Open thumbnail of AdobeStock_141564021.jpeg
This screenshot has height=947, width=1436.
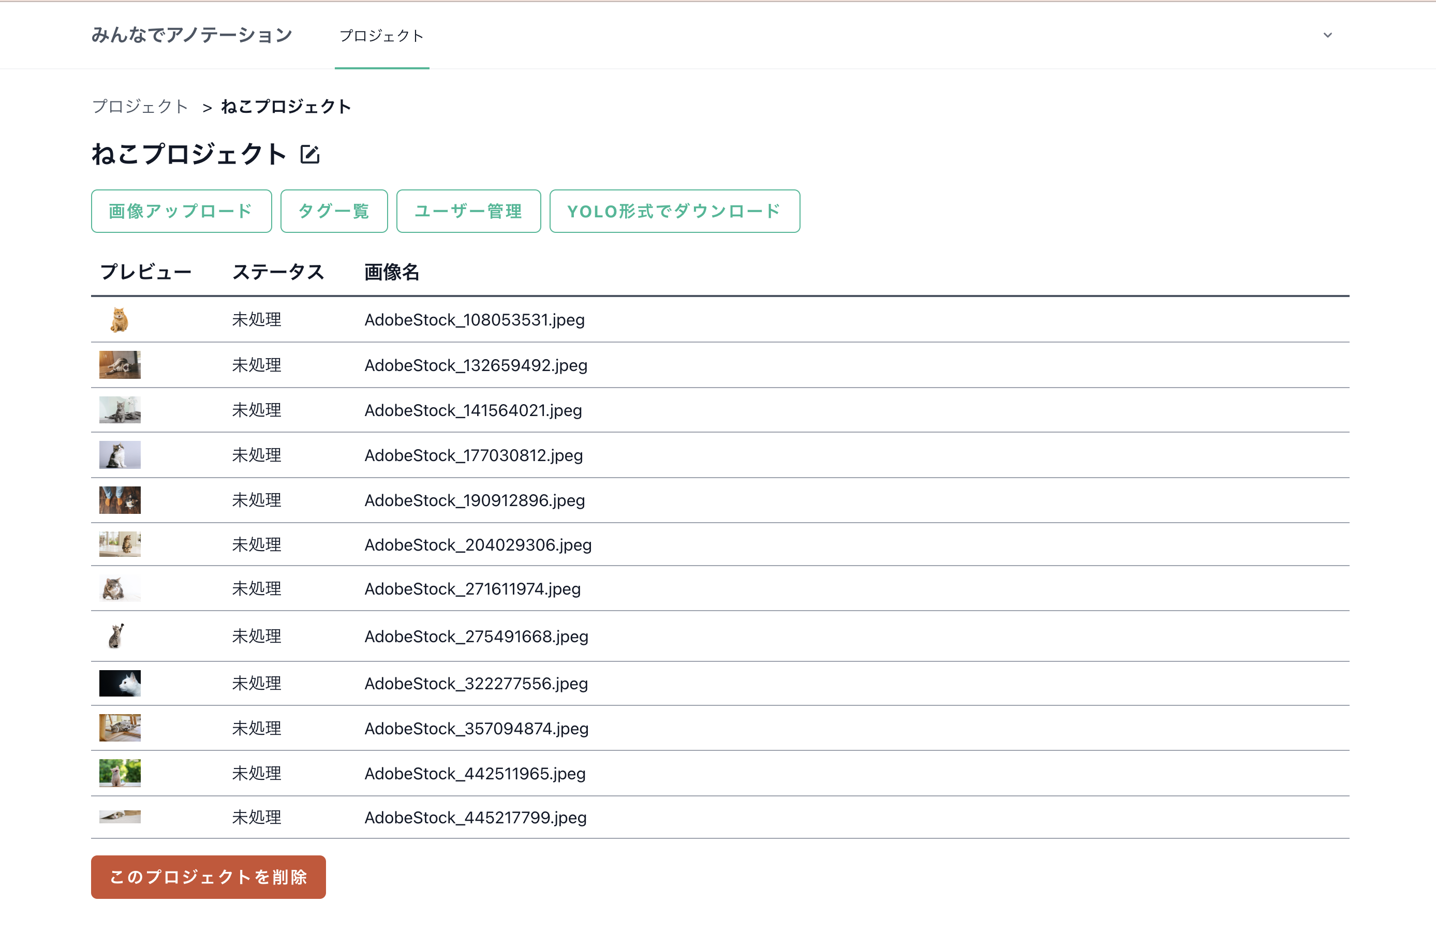click(x=120, y=410)
